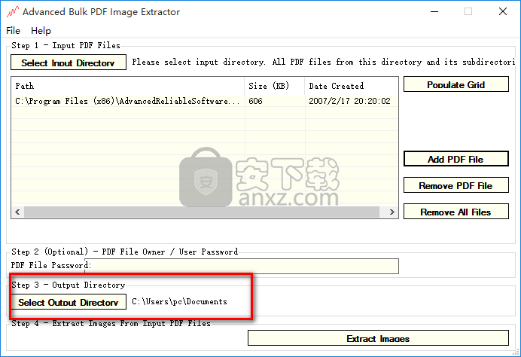Focus the PDF File Password field
Viewport: 521px width, 357px height.
[242, 266]
